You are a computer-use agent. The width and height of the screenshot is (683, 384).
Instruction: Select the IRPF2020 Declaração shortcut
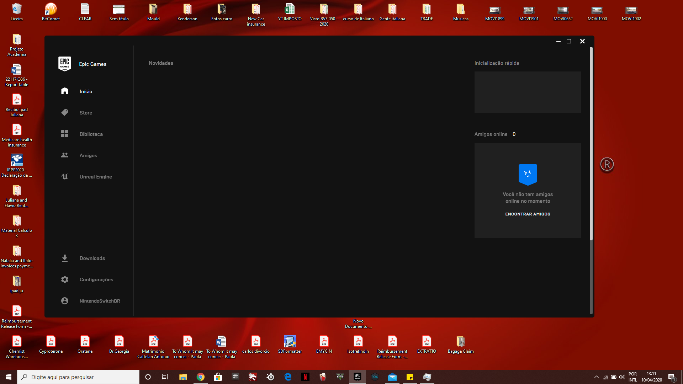(x=17, y=166)
